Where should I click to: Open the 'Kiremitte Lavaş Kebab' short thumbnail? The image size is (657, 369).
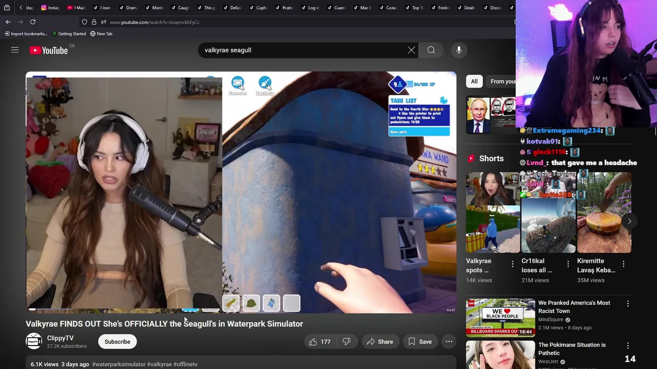point(604,212)
